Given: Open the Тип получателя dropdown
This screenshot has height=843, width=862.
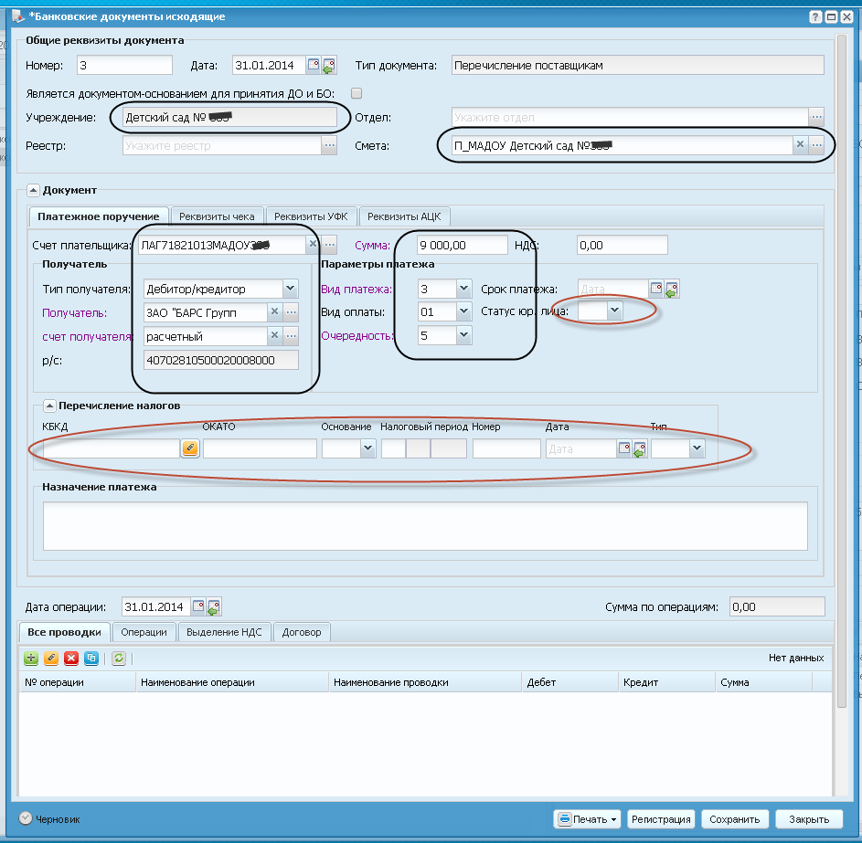Looking at the screenshot, I should point(290,289).
